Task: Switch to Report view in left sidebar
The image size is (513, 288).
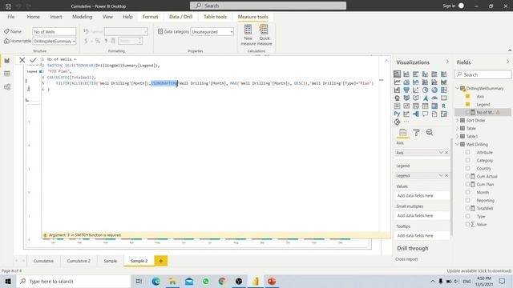Action: [7, 61]
